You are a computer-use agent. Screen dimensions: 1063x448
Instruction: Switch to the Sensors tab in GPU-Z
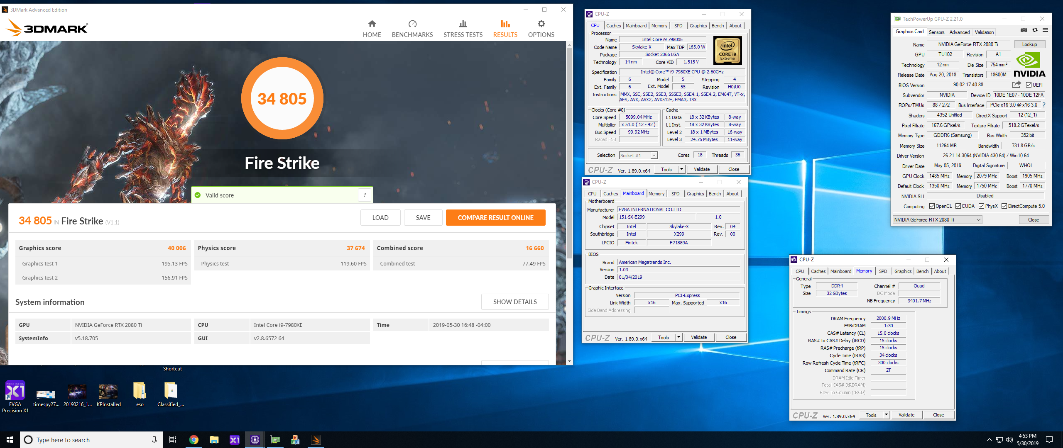click(936, 32)
